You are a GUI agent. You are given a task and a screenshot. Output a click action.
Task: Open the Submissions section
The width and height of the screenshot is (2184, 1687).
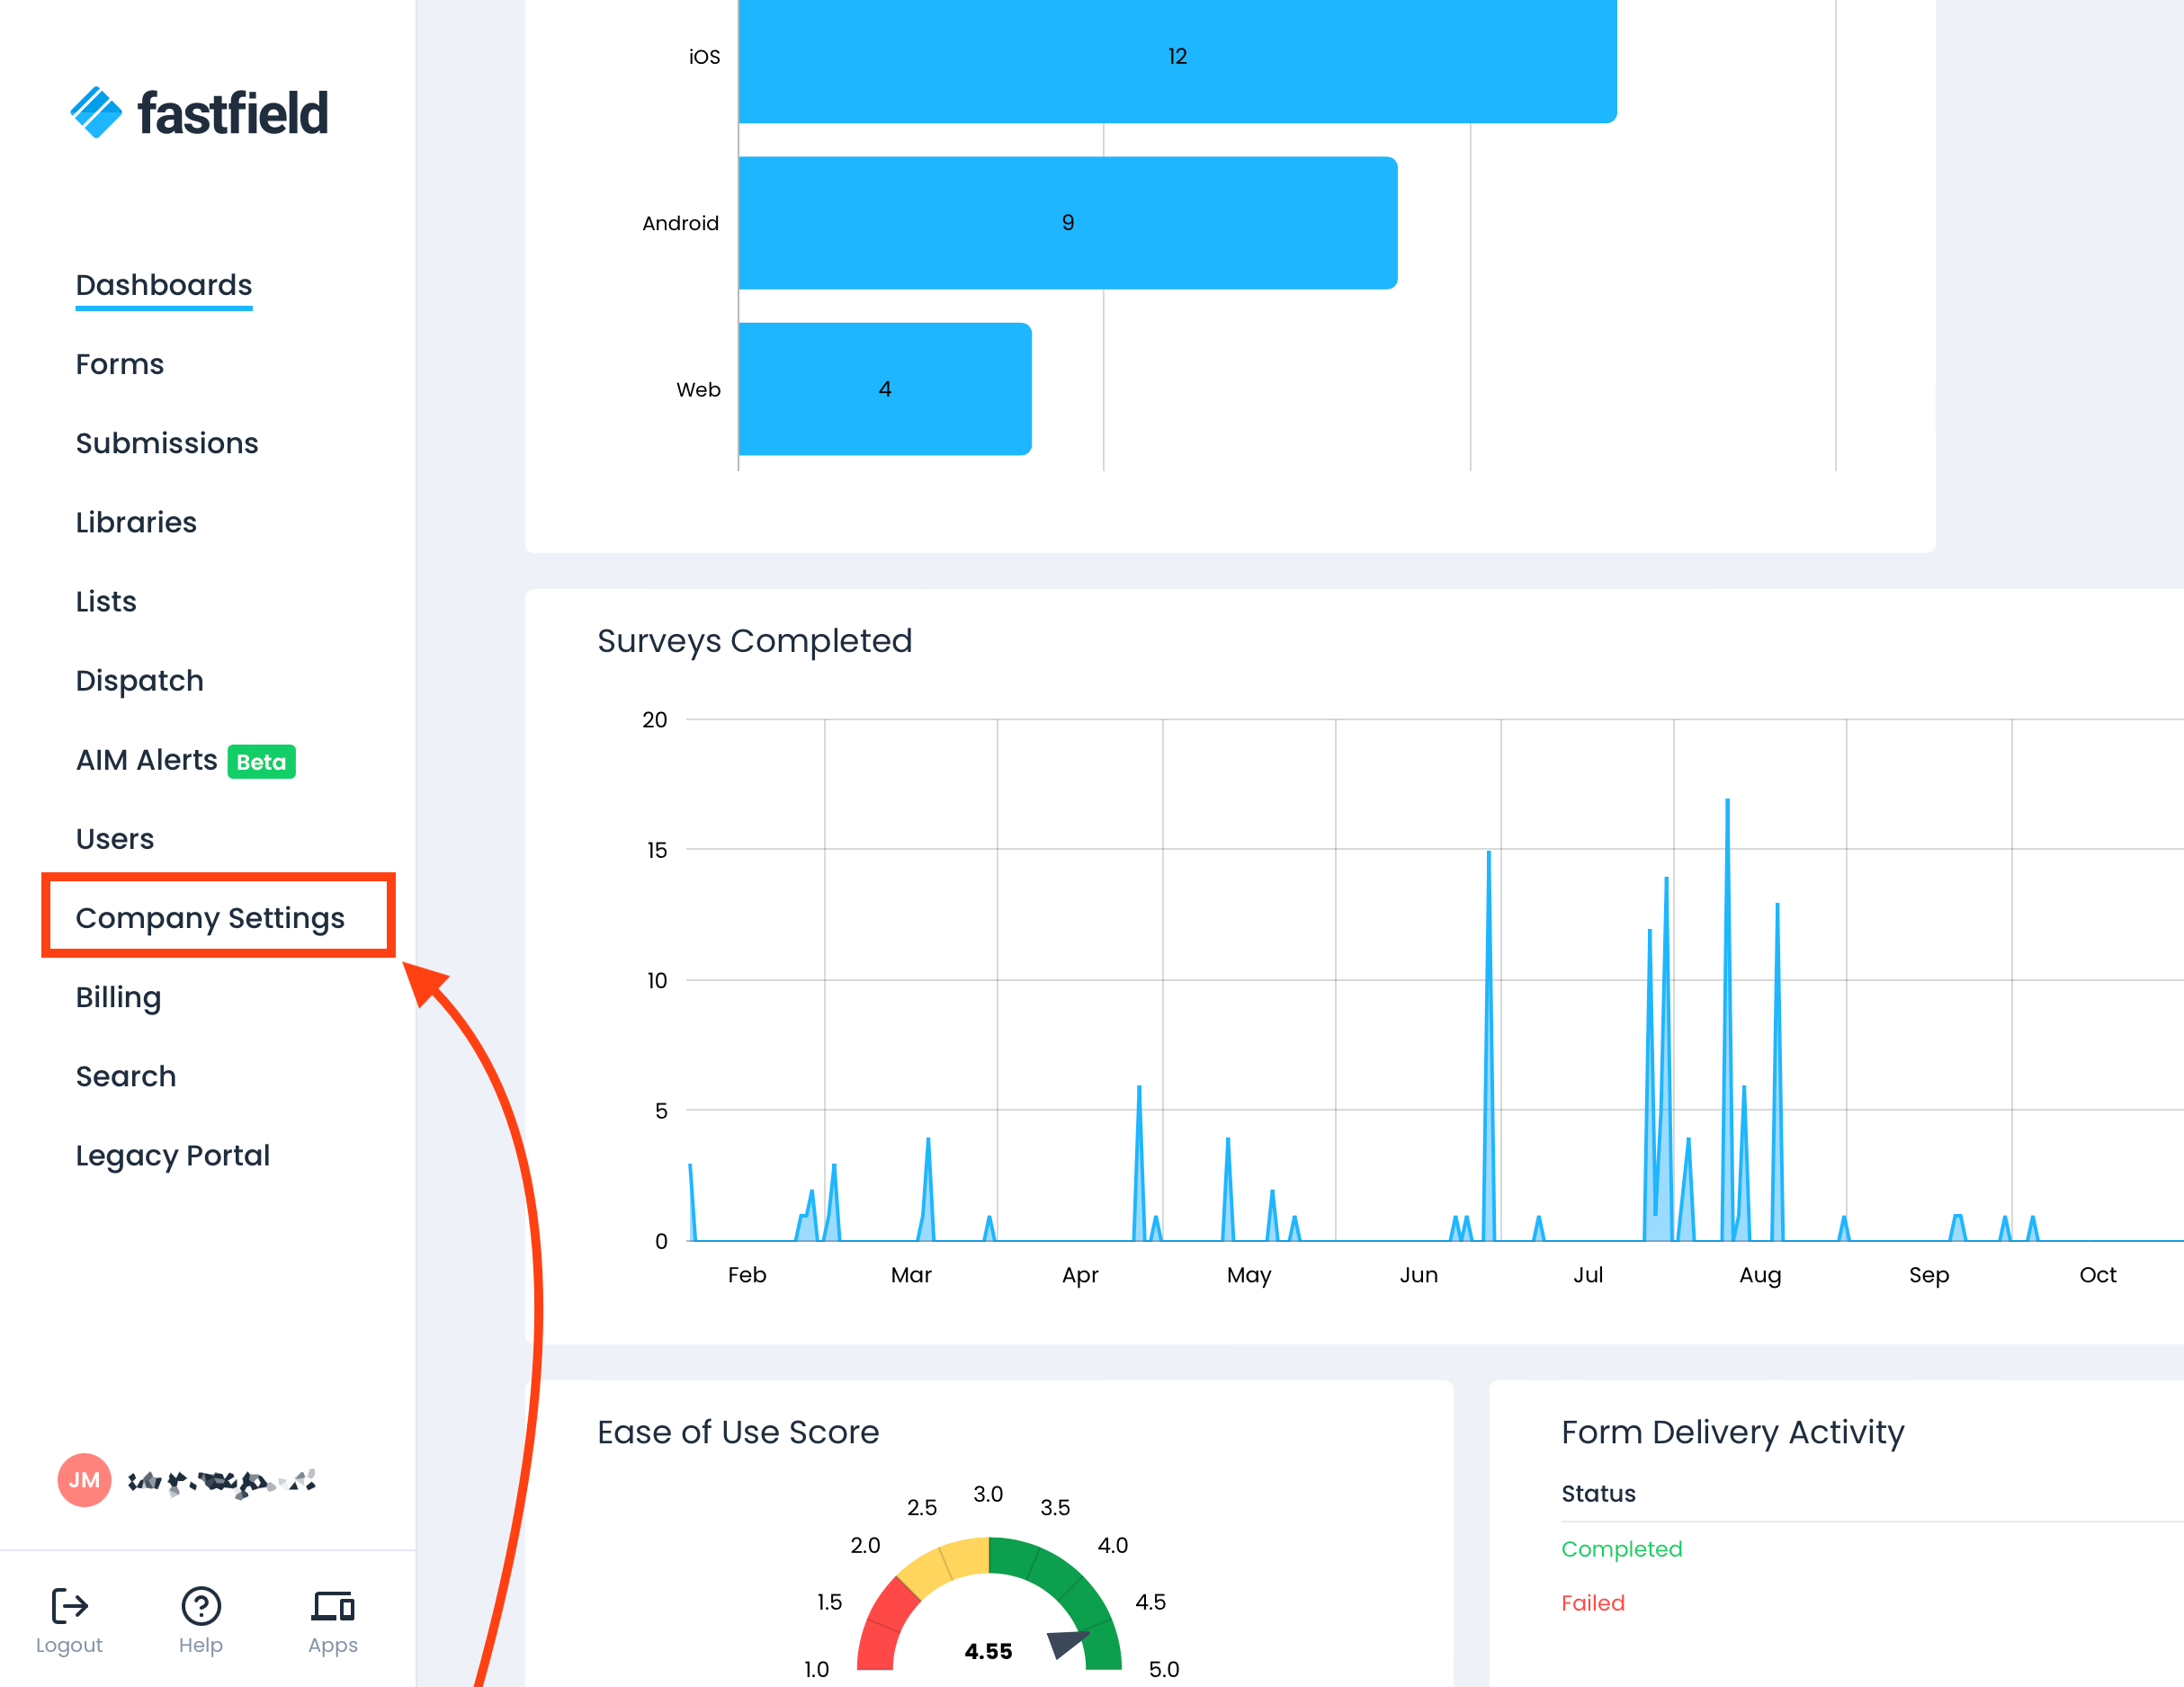pos(167,443)
